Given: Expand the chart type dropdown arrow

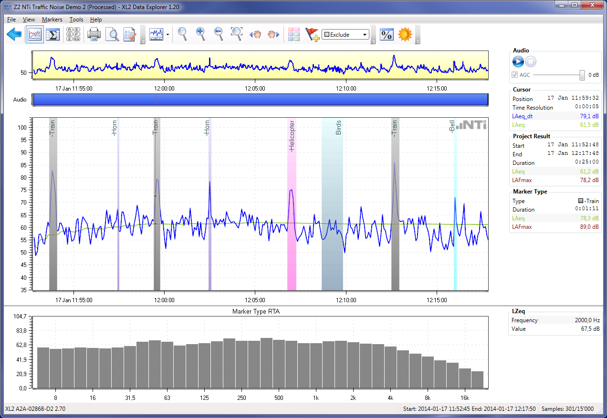Looking at the screenshot, I should click(x=168, y=35).
